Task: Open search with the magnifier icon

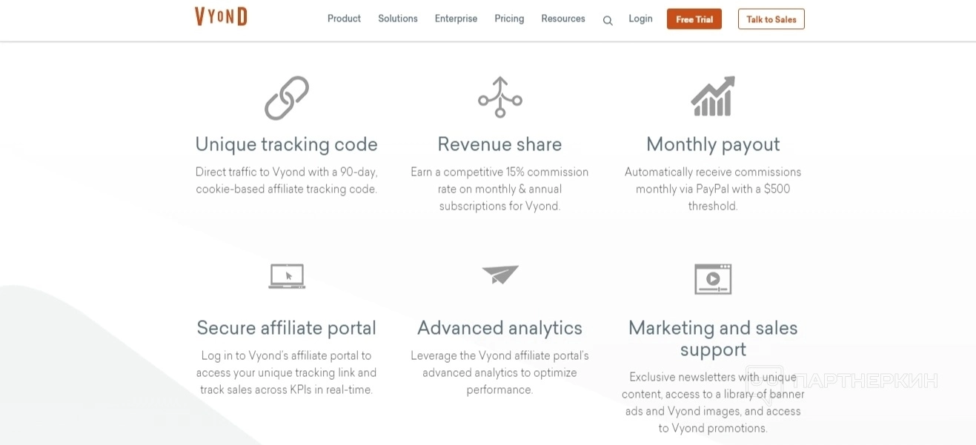Action: point(608,20)
